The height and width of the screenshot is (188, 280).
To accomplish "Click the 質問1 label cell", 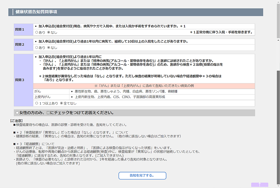I will point(24,29).
